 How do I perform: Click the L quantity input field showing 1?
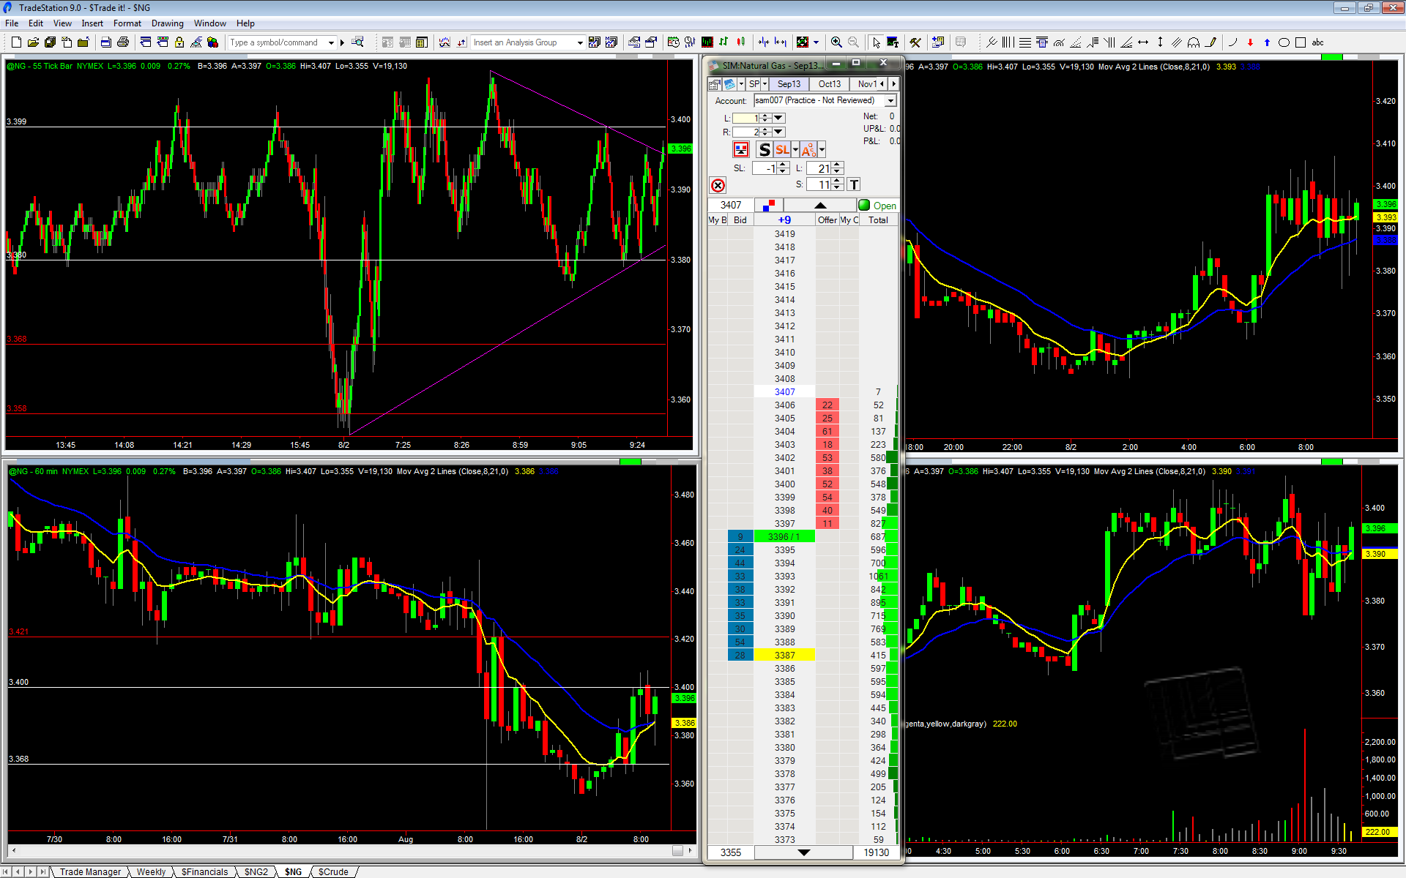[746, 118]
